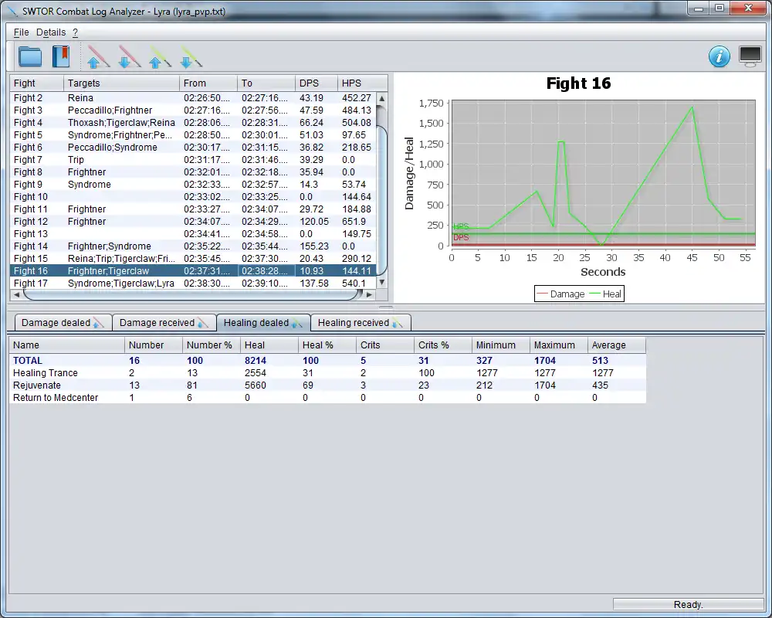772x618 pixels.
Task: Click green lightsaber with up arrow icon
Action: click(x=160, y=57)
